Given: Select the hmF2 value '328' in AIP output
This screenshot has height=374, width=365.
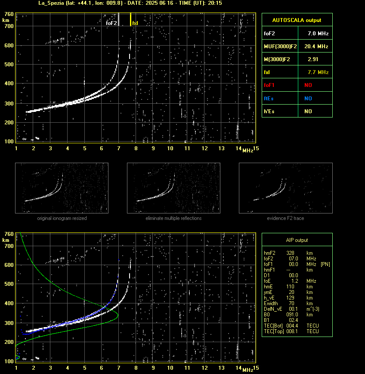Looking at the screenshot, I should [x=291, y=253].
